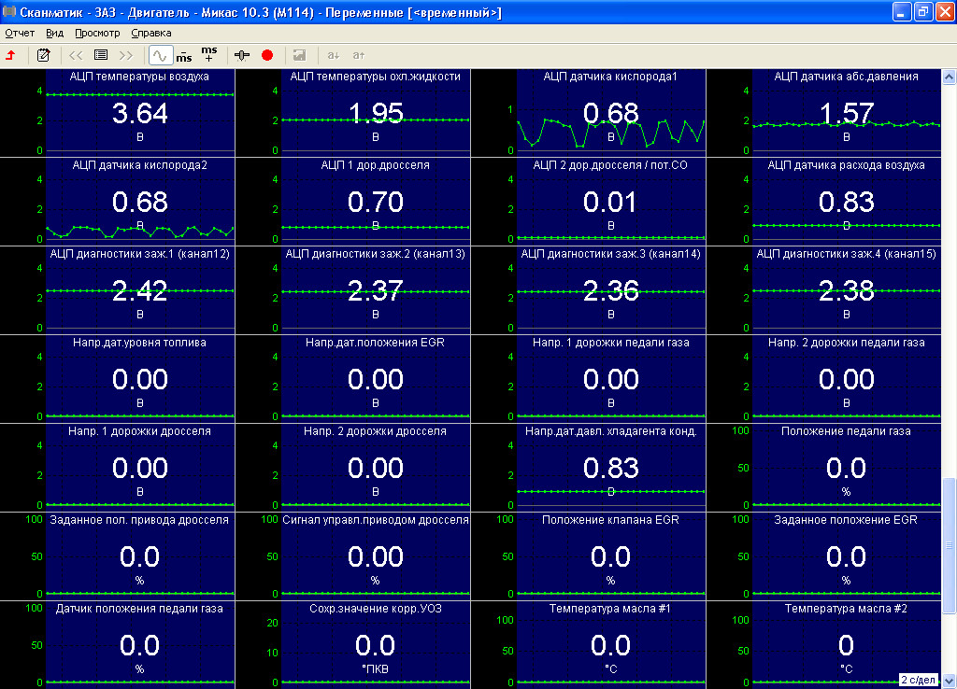Select the АЦП датчика кислорода1 graph panel

point(611,114)
